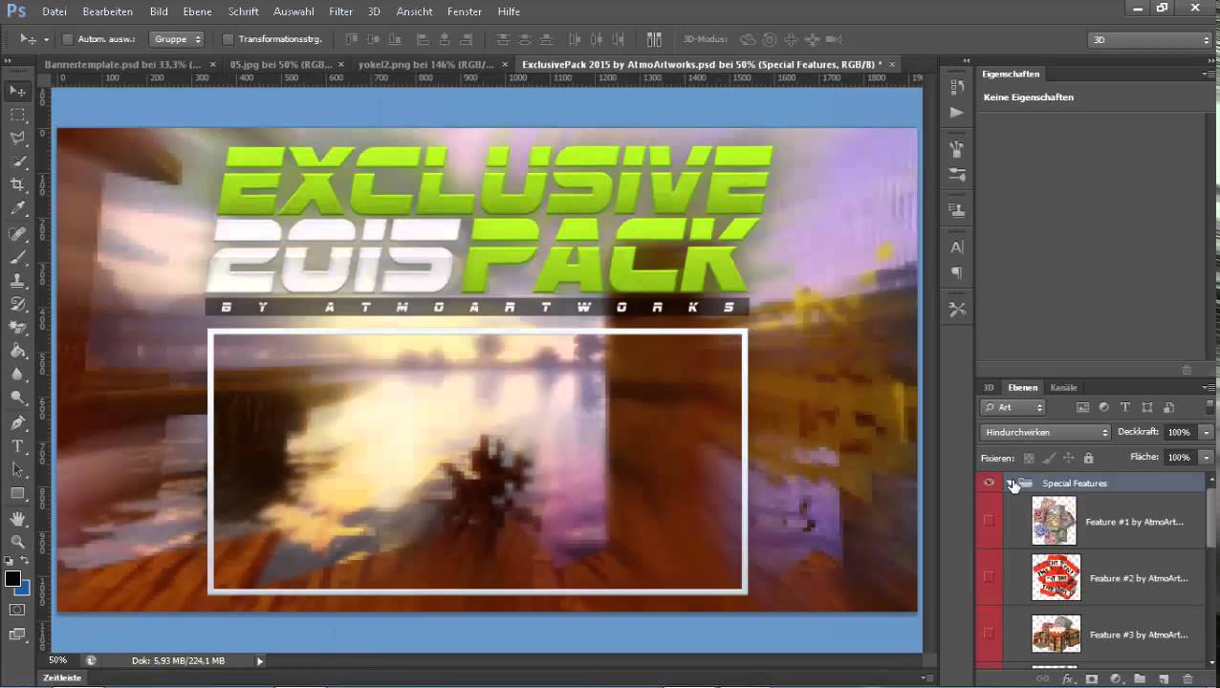Add a layer mask
The image size is (1220, 688).
(1092, 679)
